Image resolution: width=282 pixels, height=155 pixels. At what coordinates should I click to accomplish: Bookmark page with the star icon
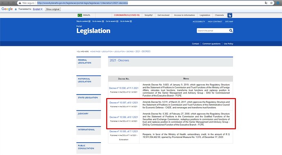click(271, 3)
